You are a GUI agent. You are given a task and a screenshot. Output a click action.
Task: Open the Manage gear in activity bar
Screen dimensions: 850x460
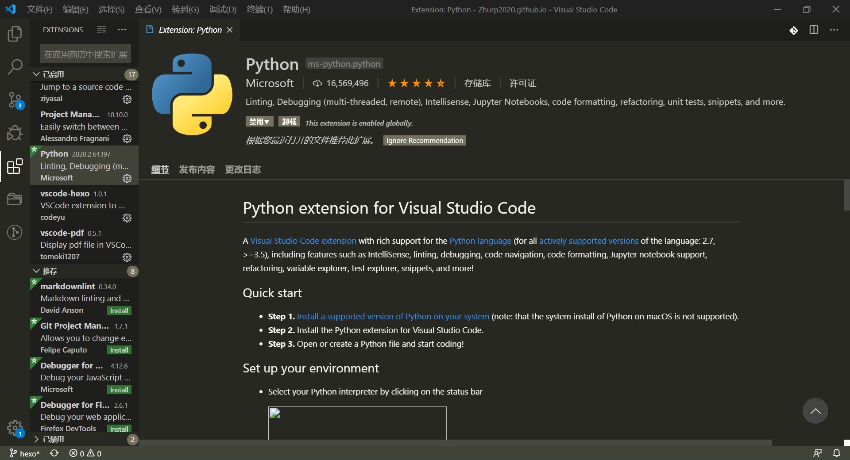(15, 428)
